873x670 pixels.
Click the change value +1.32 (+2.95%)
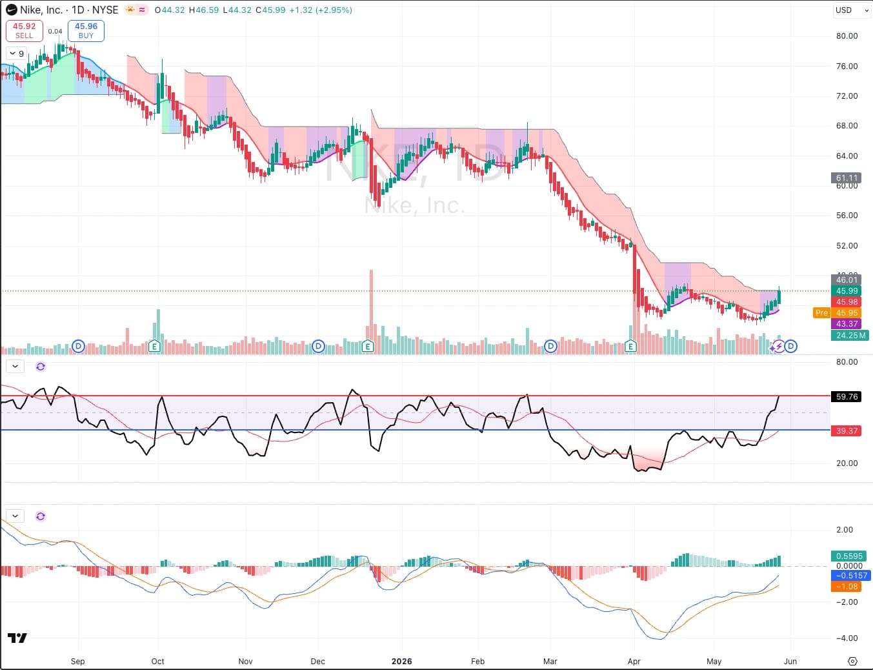321,10
